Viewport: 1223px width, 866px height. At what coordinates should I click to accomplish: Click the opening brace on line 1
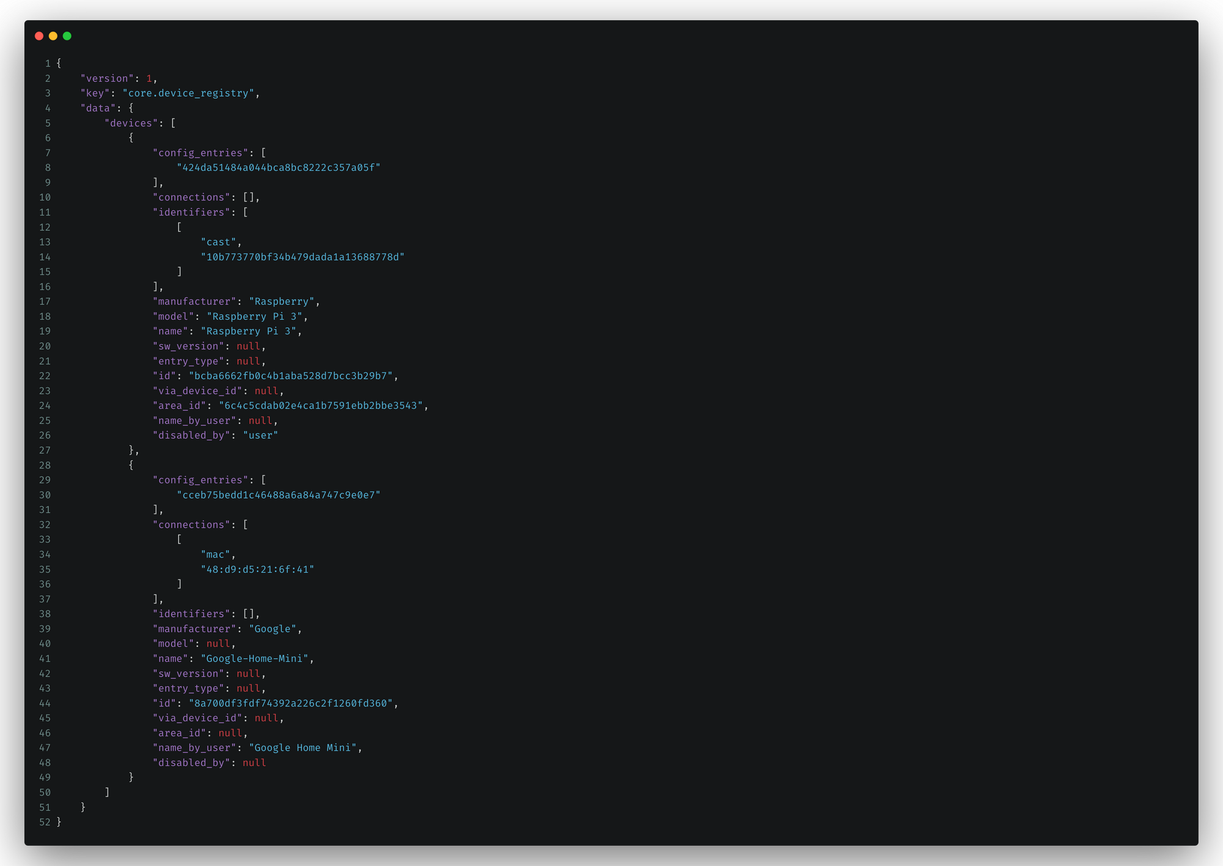[x=58, y=63]
